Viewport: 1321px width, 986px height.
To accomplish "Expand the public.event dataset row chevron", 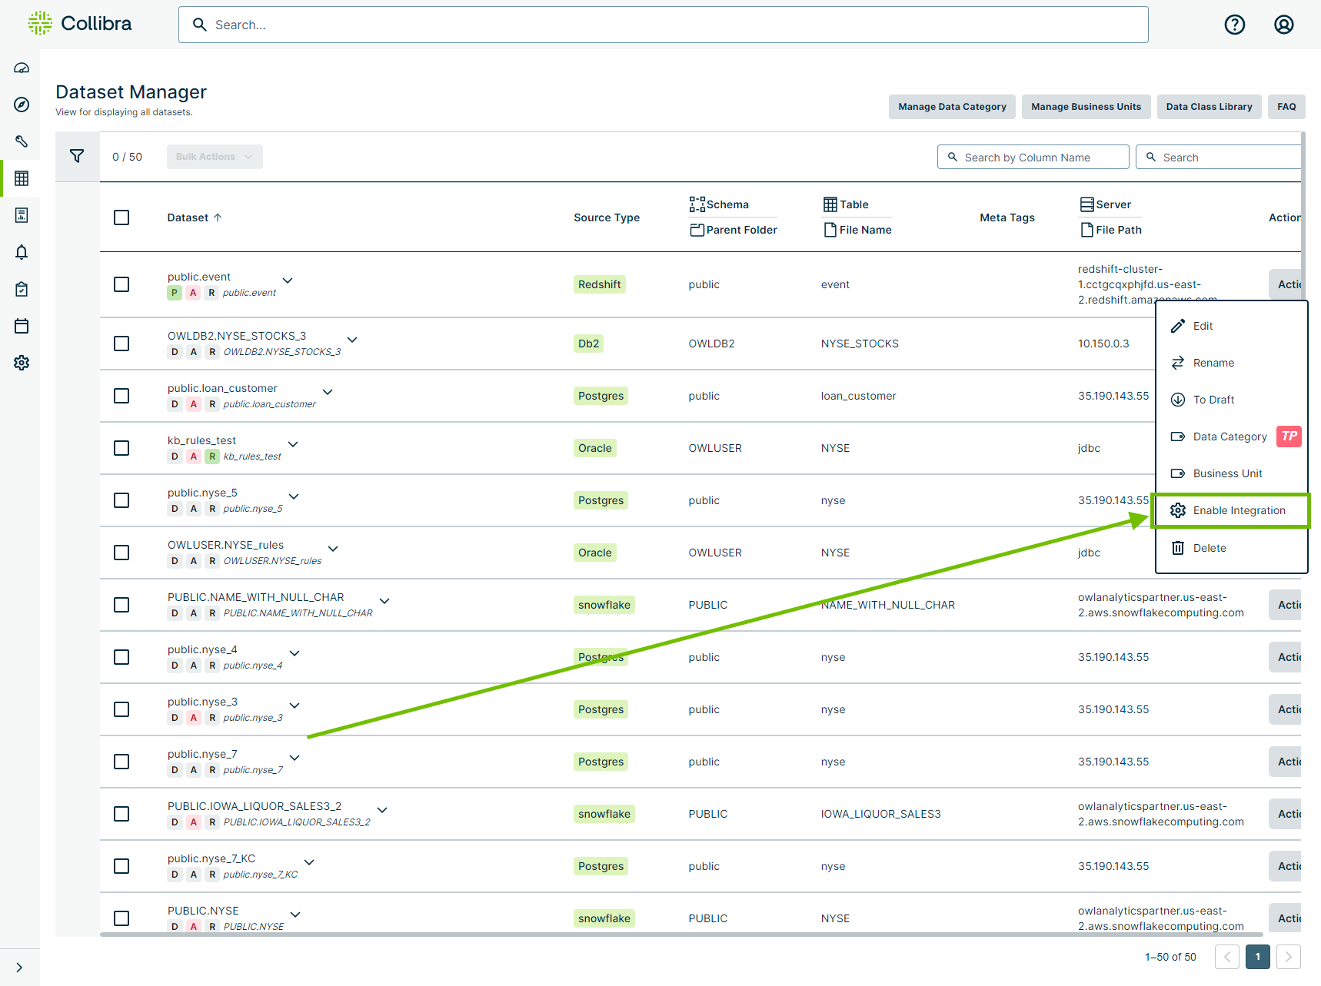I will click(x=287, y=281).
